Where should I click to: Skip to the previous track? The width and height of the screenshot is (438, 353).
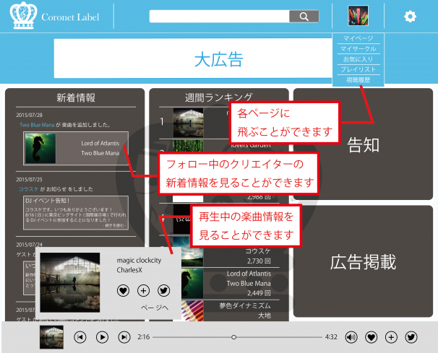(80, 337)
